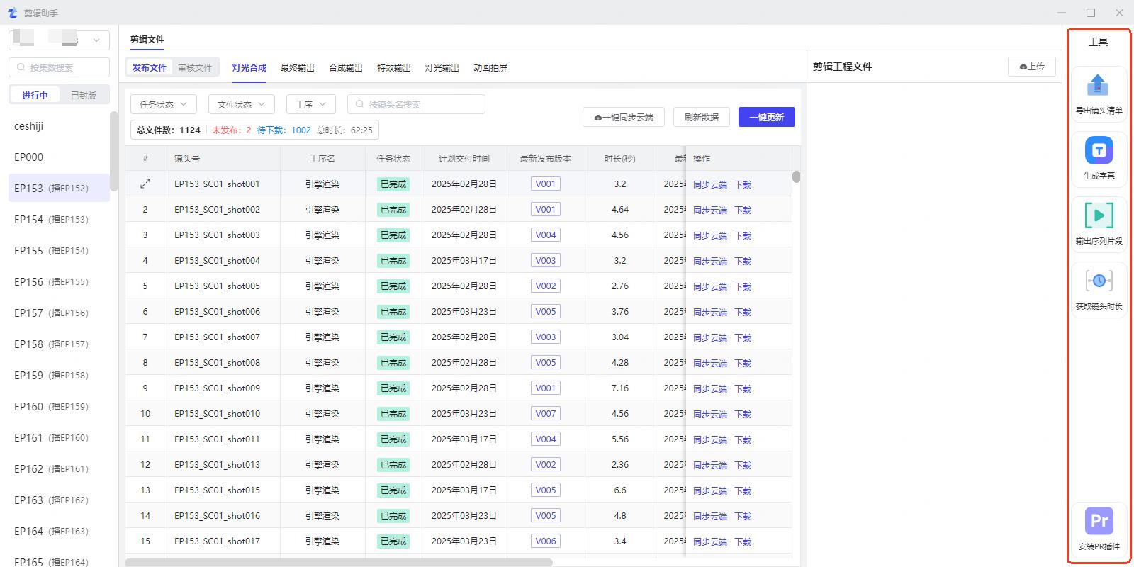The width and height of the screenshot is (1134, 567).
Task: Click the export shot list (导出镜头清单) icon
Action: pyautogui.click(x=1098, y=86)
